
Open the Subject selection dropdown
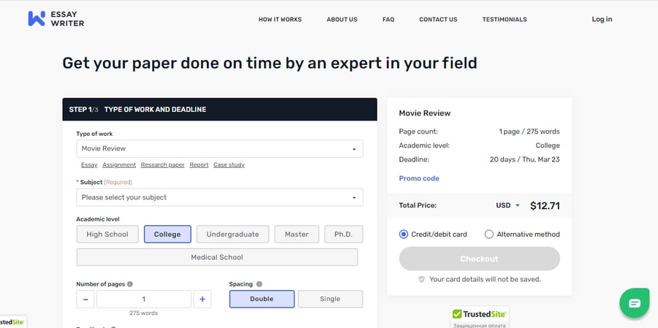click(x=219, y=197)
